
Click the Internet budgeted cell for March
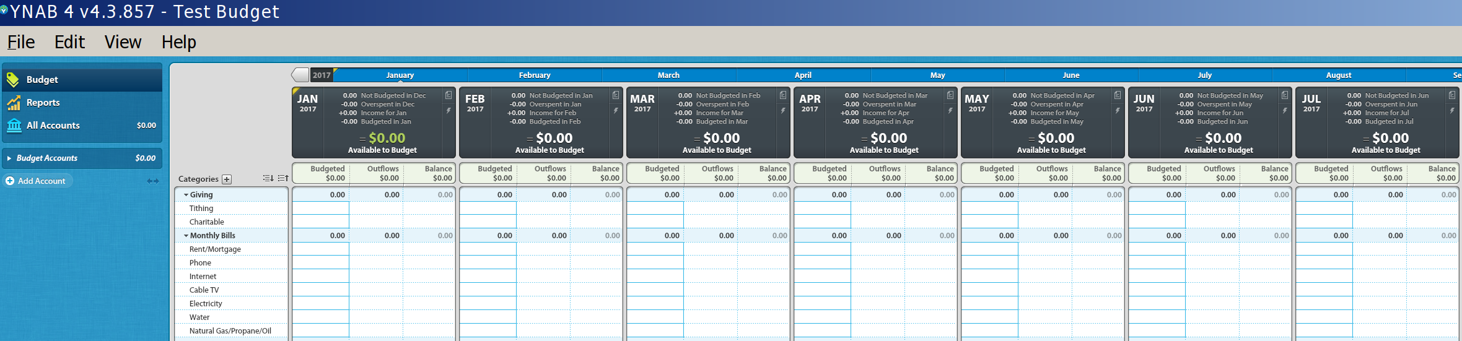[x=655, y=276]
